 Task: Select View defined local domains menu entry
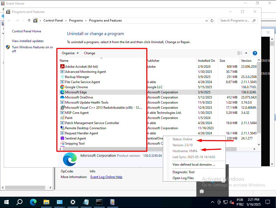click(194, 165)
